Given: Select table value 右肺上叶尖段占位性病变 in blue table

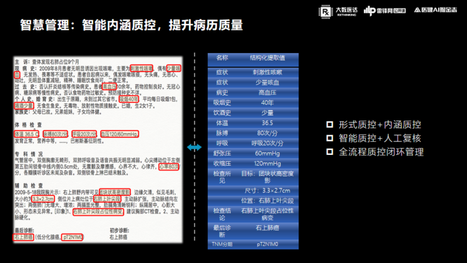Looking at the screenshot, I should click(x=267, y=214).
